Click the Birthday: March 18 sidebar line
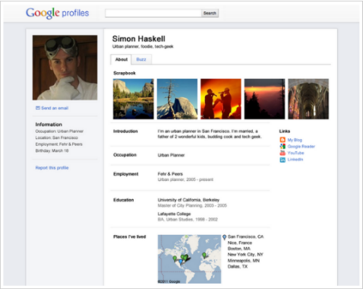Screen dimensions: 363x289 click(x=52, y=151)
